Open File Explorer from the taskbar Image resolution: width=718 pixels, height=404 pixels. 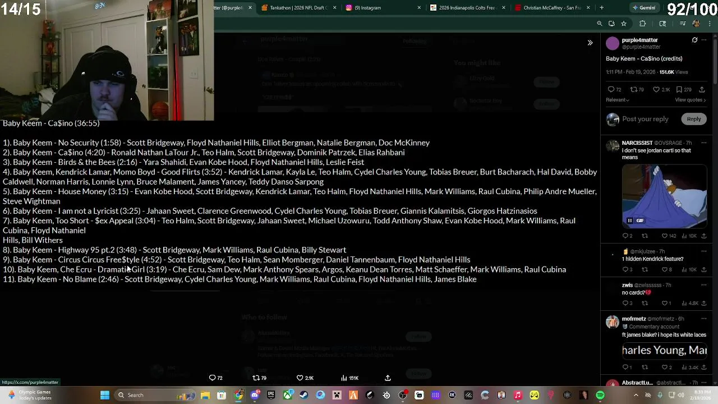[x=205, y=395]
